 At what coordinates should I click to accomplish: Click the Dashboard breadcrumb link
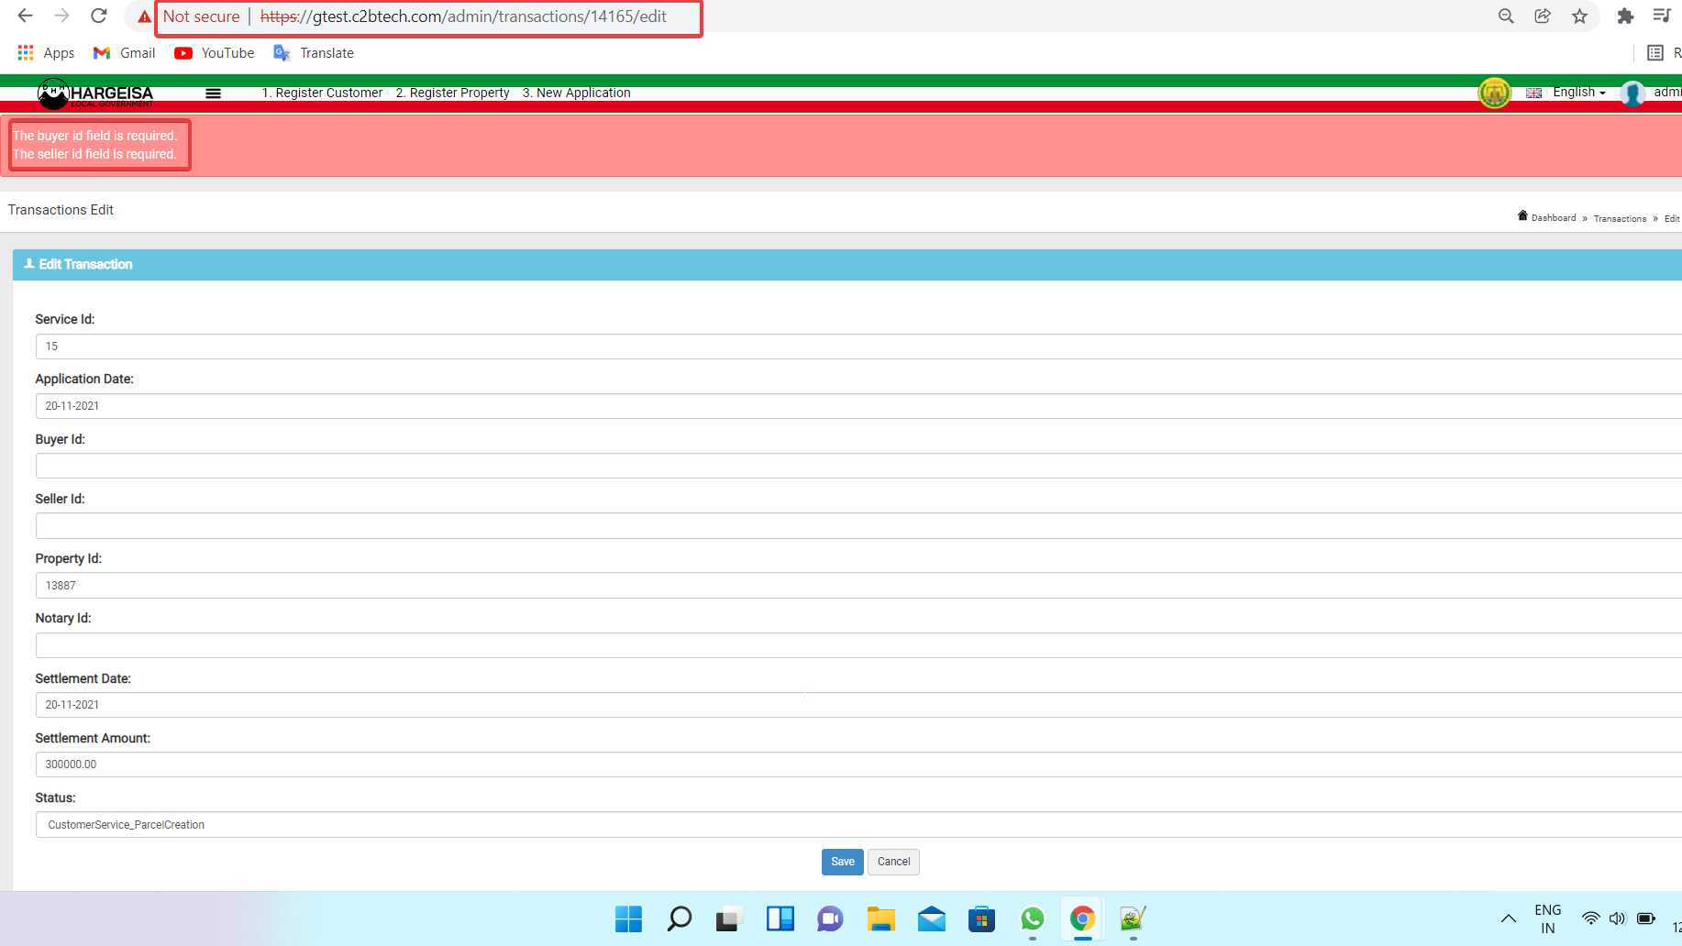point(1547,217)
